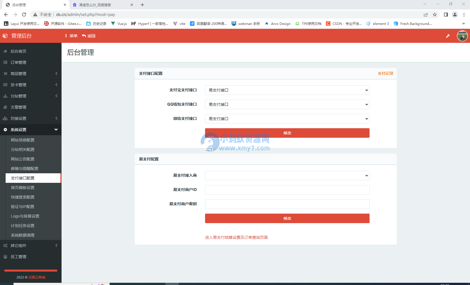Viewport: 470px width, 285px height.
Task: Click the wrench settings icon in header
Action: point(448,36)
